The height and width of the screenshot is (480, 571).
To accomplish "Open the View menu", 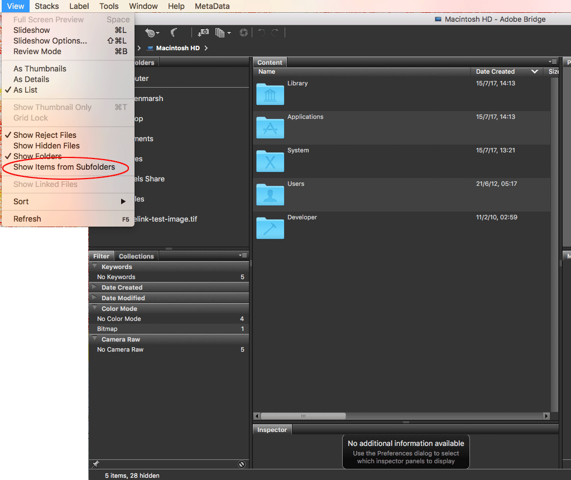I will 15,6.
